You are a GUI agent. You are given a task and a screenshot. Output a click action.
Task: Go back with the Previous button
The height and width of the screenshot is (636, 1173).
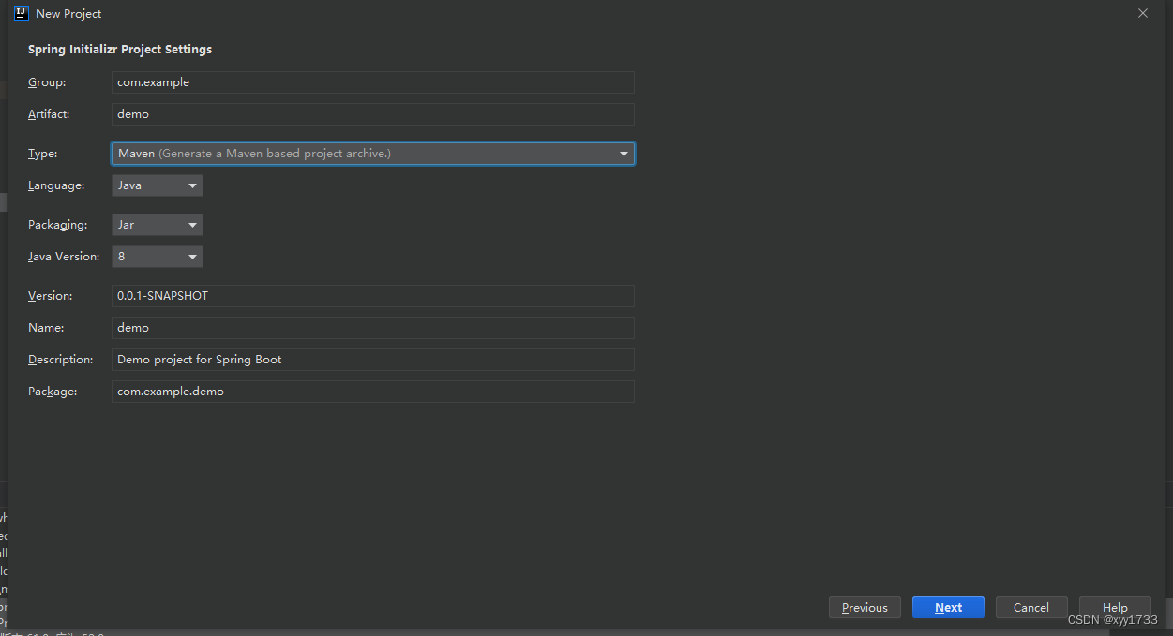click(x=865, y=607)
